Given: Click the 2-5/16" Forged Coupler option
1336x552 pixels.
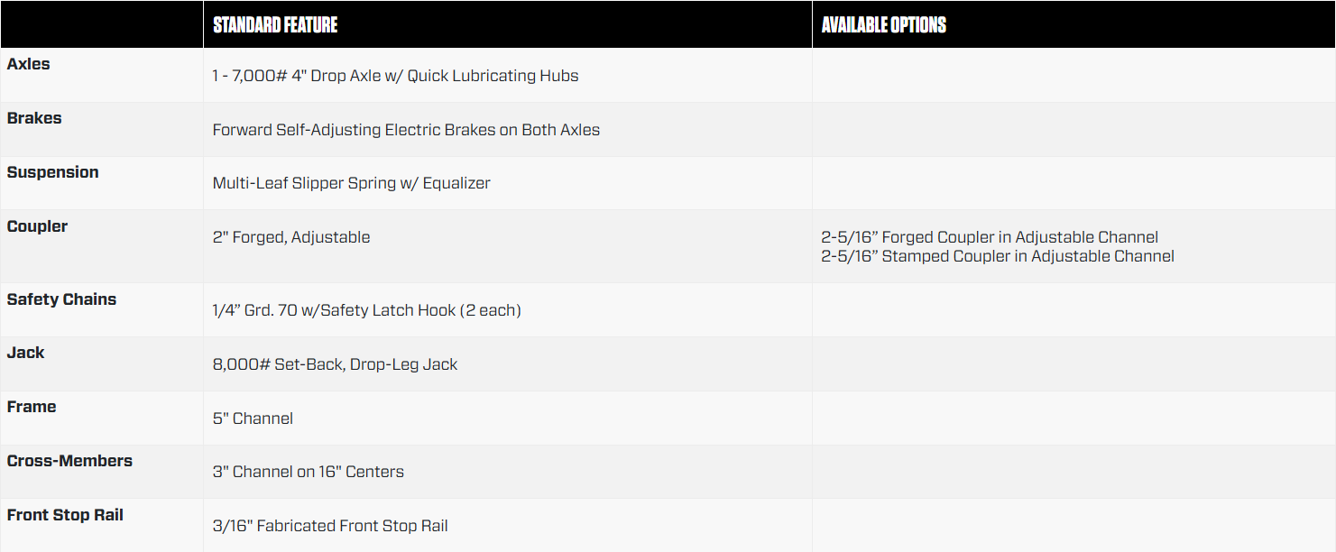Looking at the screenshot, I should tap(990, 237).
